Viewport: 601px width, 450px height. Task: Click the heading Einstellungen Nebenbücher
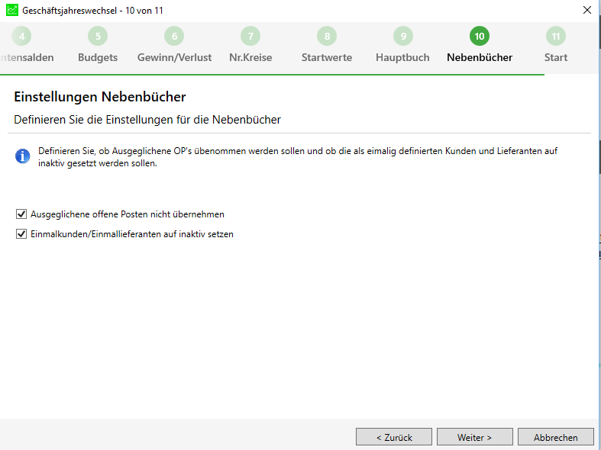tap(99, 97)
